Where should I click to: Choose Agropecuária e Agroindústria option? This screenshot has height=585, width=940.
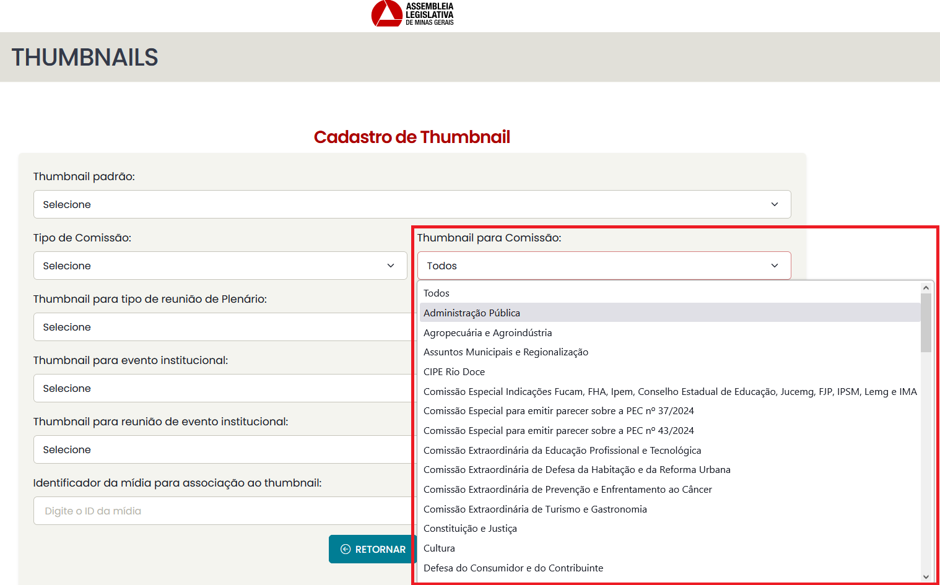(x=488, y=332)
